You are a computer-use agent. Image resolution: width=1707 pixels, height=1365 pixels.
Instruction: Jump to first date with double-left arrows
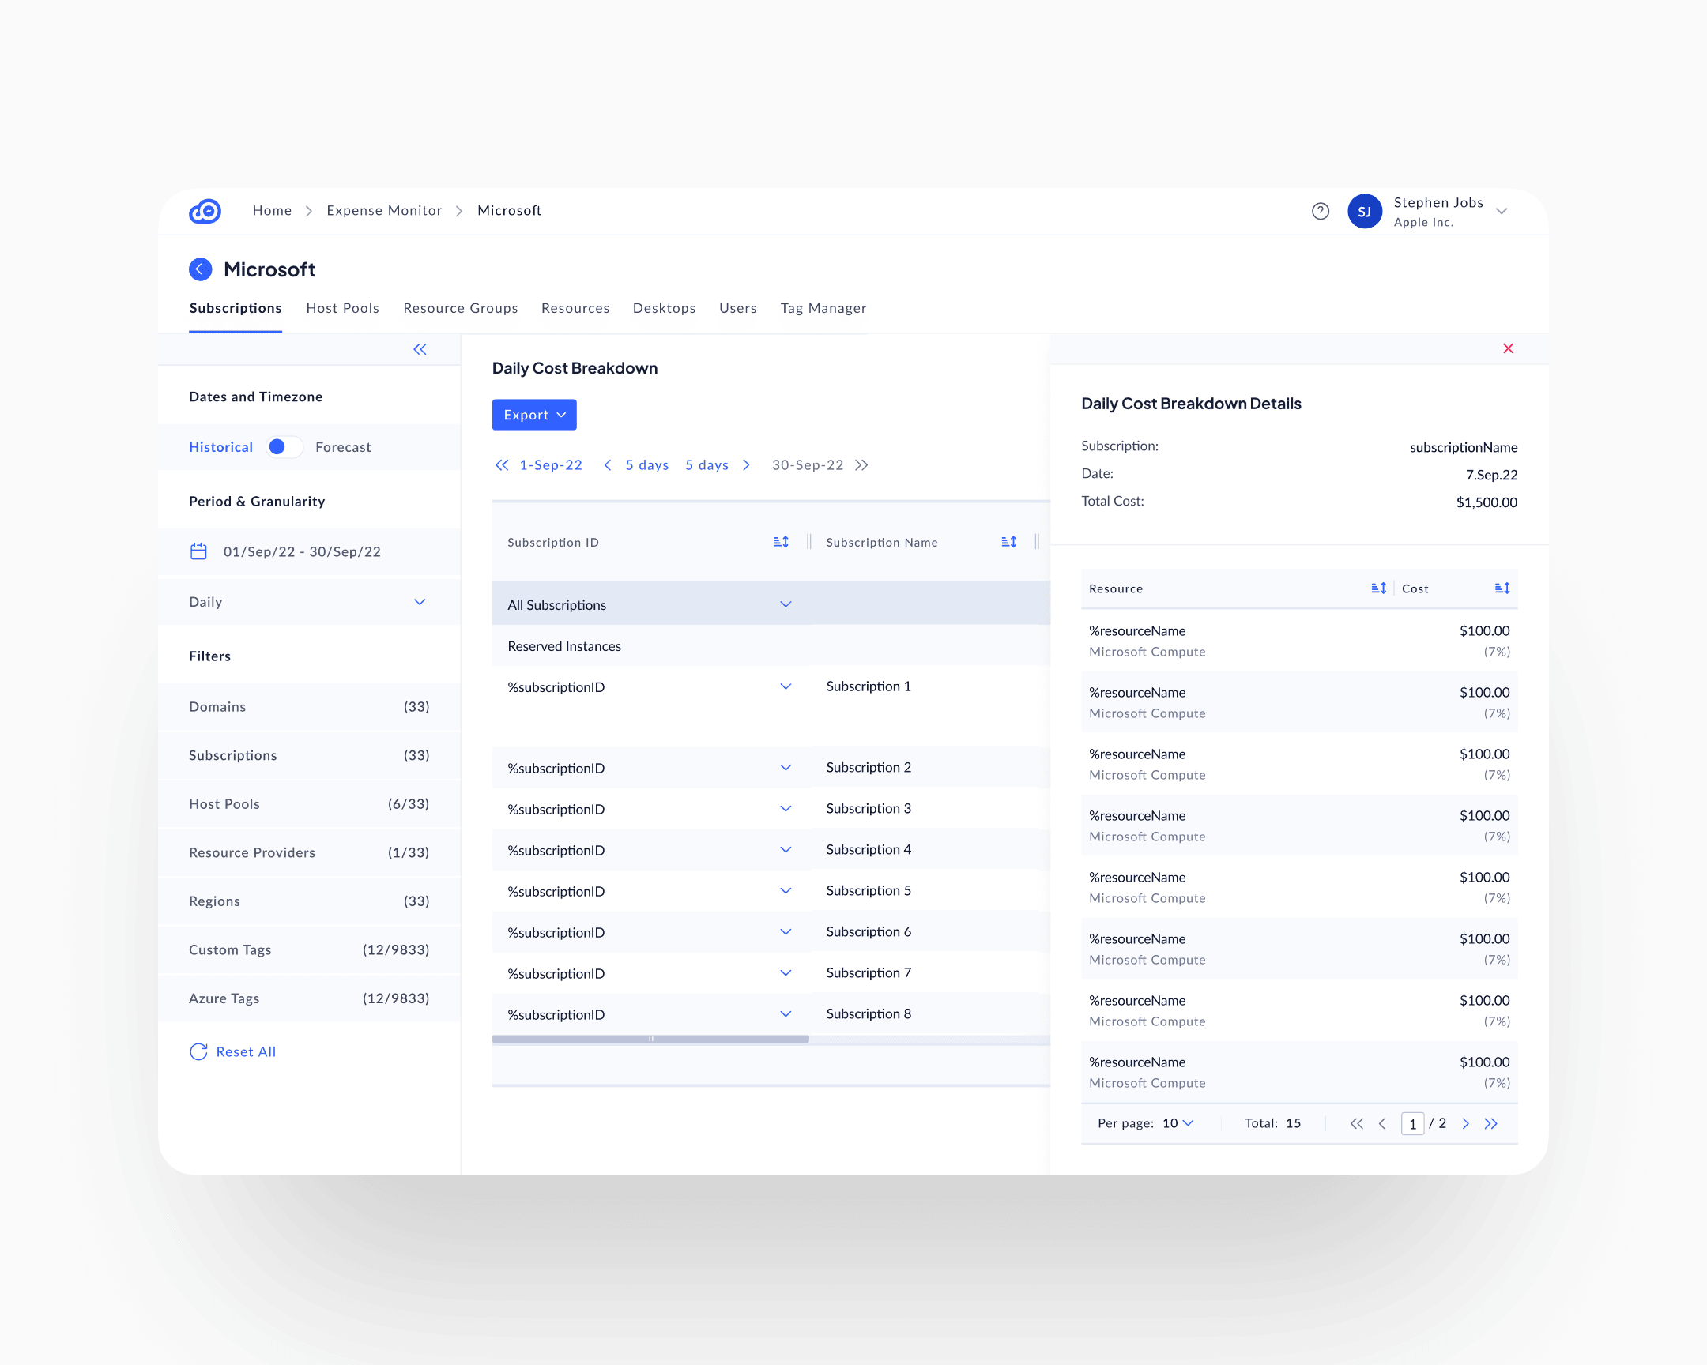tap(501, 465)
